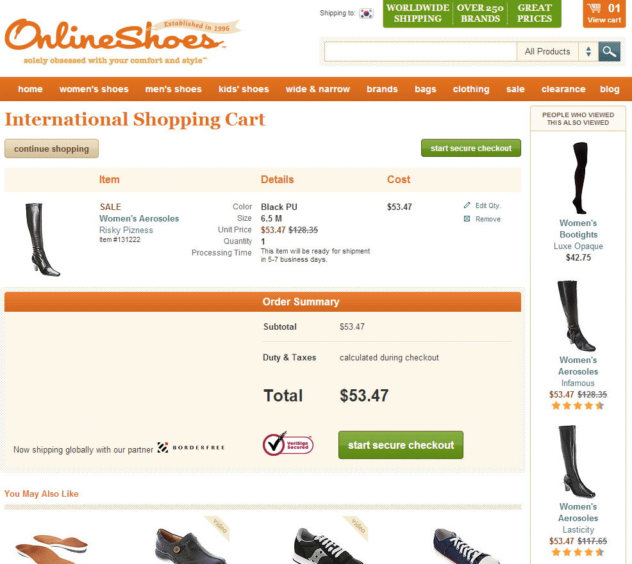Viewport: 632px width, 564px height.
Task: Open the Risky Pizness product link
Action: (126, 230)
